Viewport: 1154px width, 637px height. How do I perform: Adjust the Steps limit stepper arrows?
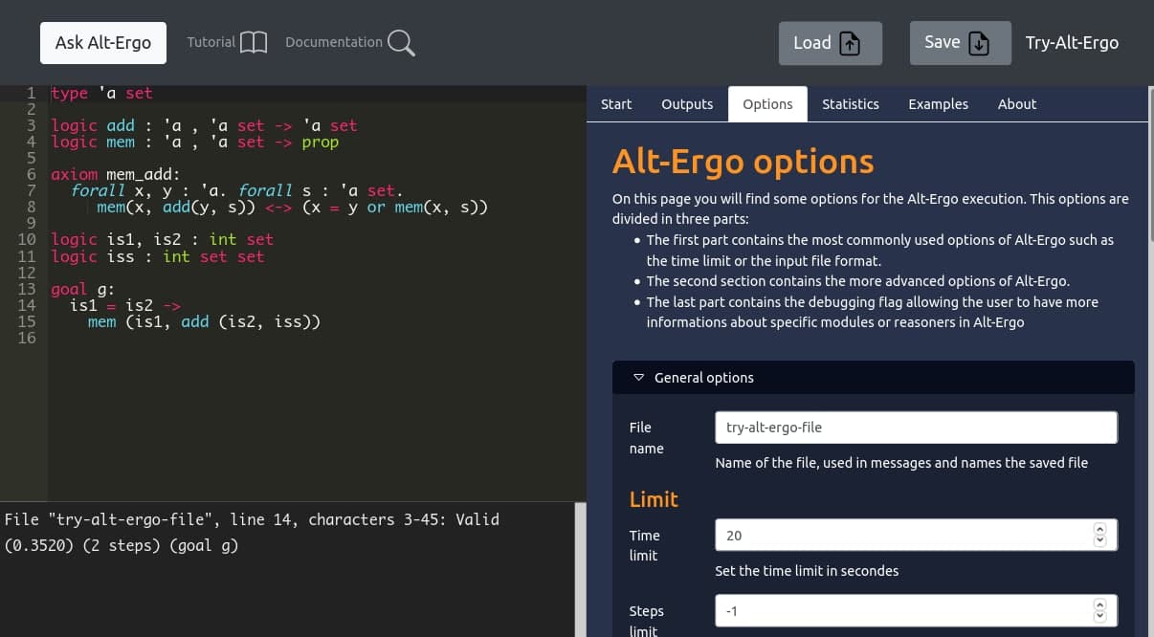1099,610
